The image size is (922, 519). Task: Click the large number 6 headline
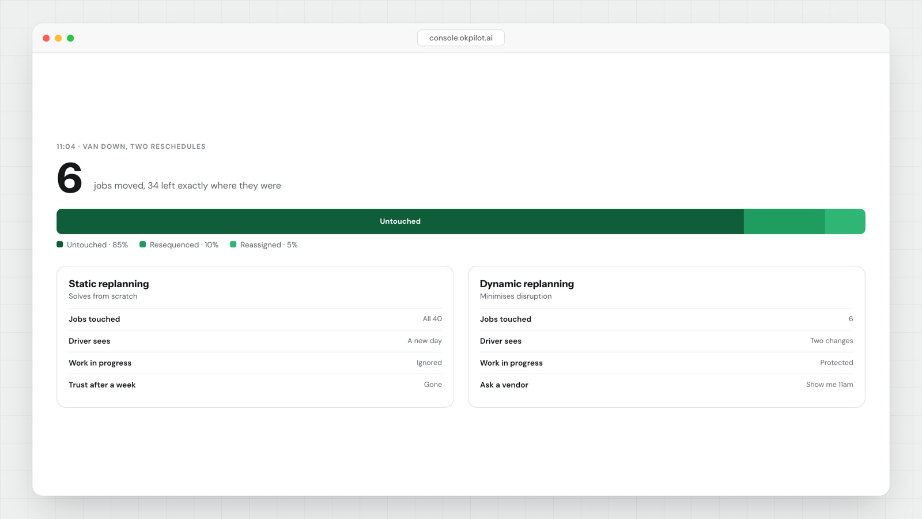point(70,178)
